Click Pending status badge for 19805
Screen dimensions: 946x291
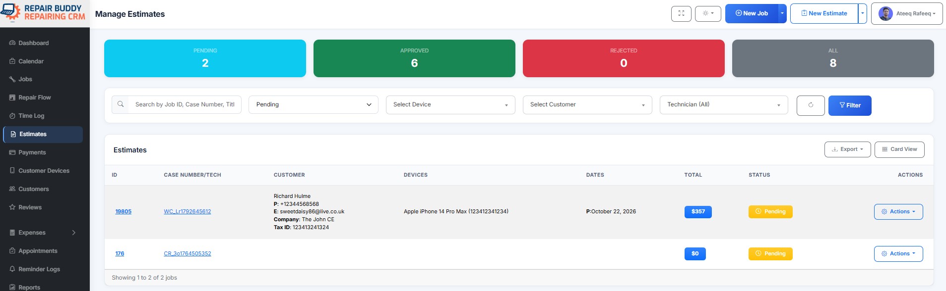tap(770, 212)
